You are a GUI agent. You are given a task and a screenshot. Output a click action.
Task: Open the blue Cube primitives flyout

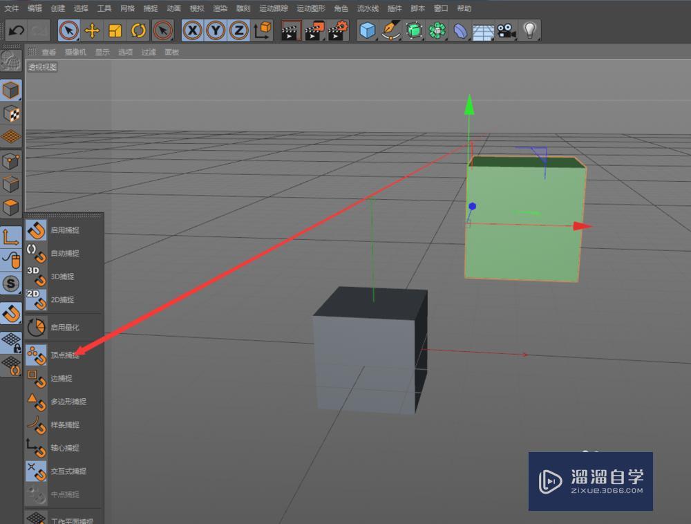click(x=367, y=30)
